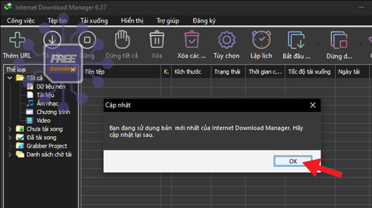372x208 pixels.
Task: Expand the Đã tải xong node
Action: 10,138
